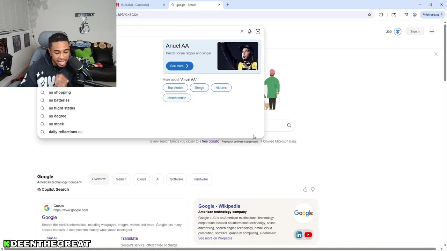Click See more on Anuel AA card
This screenshot has width=447, height=251.
coord(179,66)
